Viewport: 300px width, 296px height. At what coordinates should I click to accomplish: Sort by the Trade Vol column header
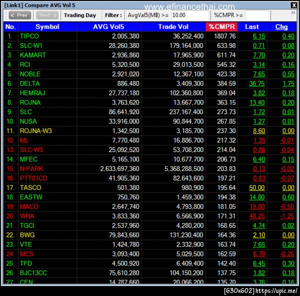tap(173, 27)
